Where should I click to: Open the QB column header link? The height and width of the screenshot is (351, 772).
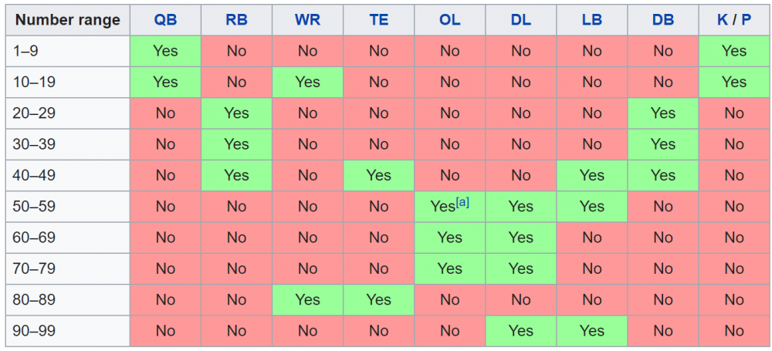165,20
